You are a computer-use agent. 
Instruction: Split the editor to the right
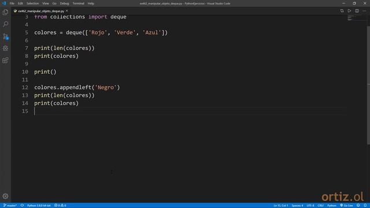pyautogui.click(x=357, y=11)
